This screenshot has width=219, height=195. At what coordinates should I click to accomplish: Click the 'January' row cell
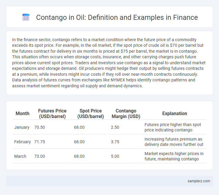(x=22, y=127)
